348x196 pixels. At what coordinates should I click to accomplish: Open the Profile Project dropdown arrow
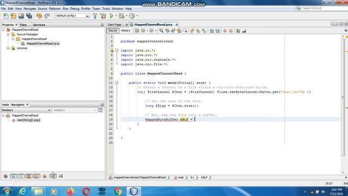tap(137, 16)
